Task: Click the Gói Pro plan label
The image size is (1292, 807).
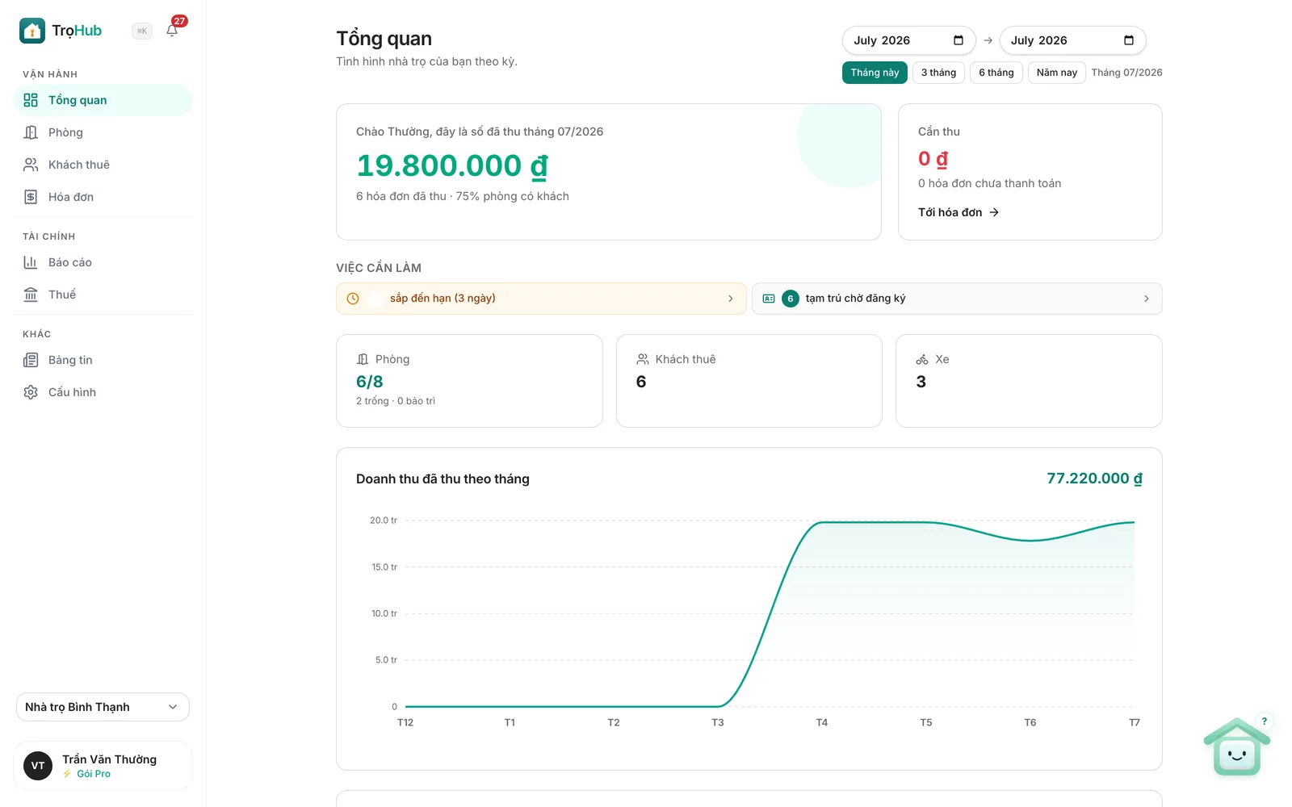Action: pyautogui.click(x=94, y=774)
